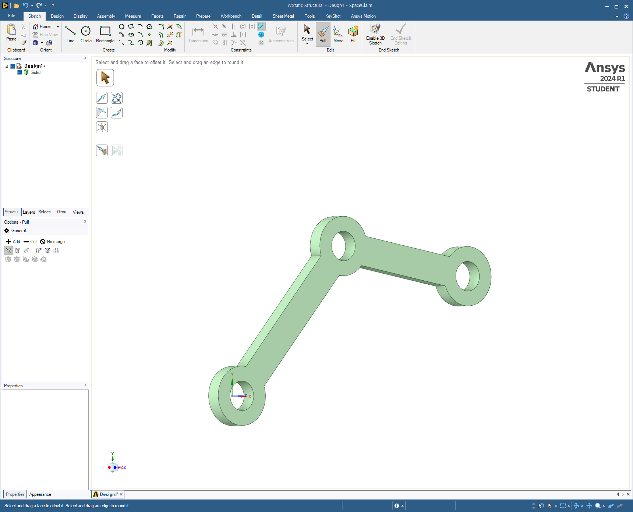Select the Circle sketch tool
Image resolution: width=633 pixels, height=512 pixels.
point(86,34)
